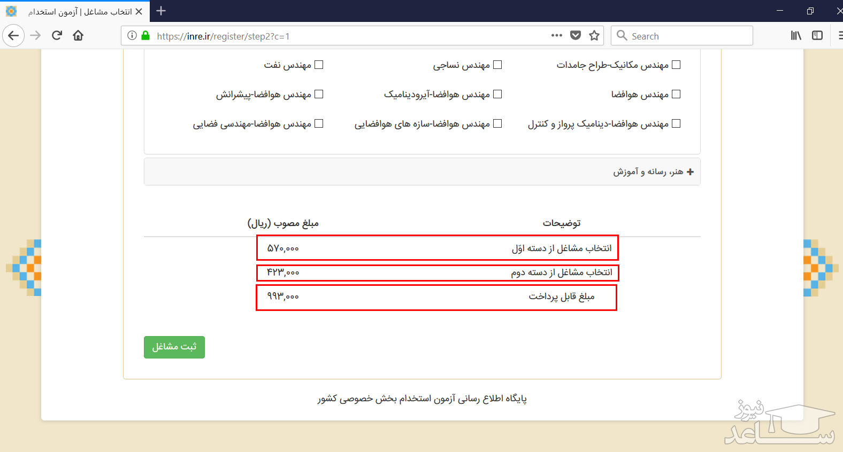This screenshot has height=452, width=843.
Task: Save the page to Pocket
Action: pyautogui.click(x=576, y=36)
